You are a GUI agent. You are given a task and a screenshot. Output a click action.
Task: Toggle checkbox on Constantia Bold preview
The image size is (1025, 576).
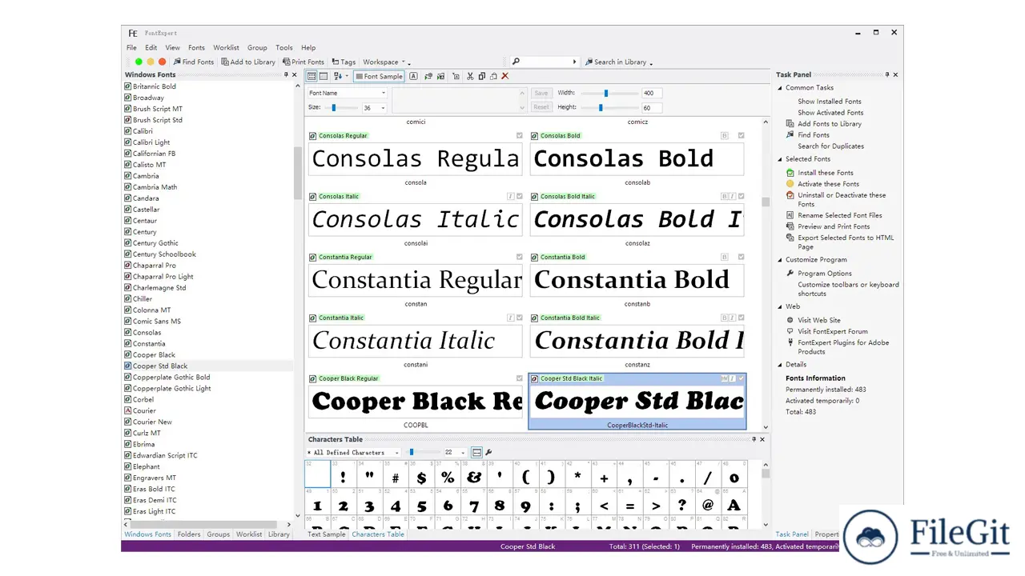[x=741, y=257]
